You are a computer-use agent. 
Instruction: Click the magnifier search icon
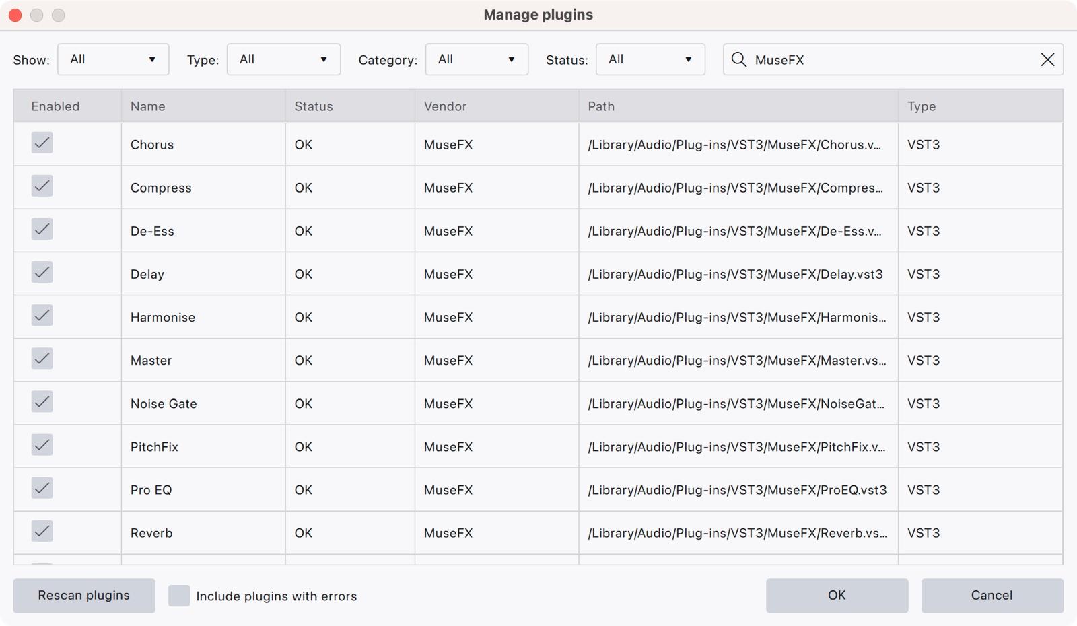click(x=738, y=59)
